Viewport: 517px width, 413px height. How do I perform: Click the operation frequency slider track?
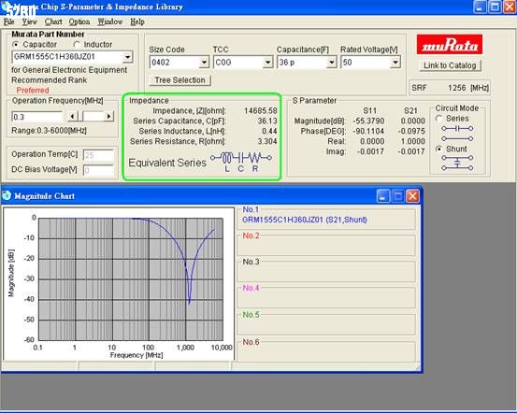[91, 116]
